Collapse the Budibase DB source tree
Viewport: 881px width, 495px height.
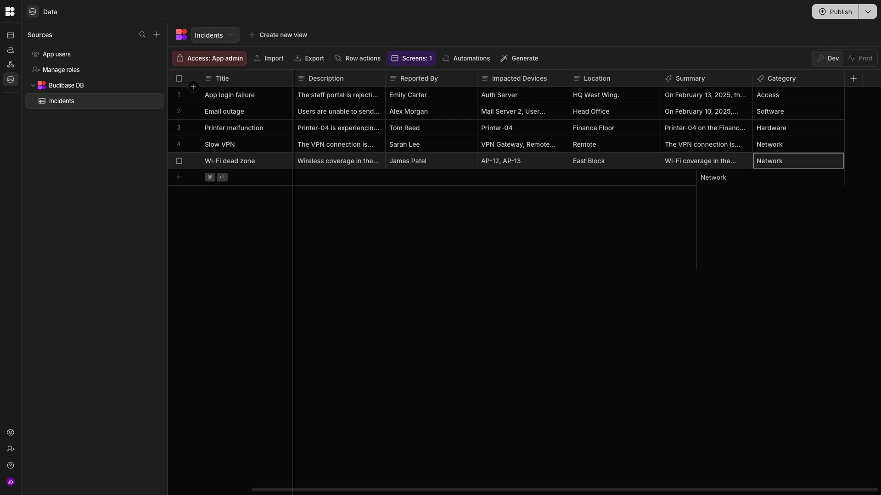[34, 85]
